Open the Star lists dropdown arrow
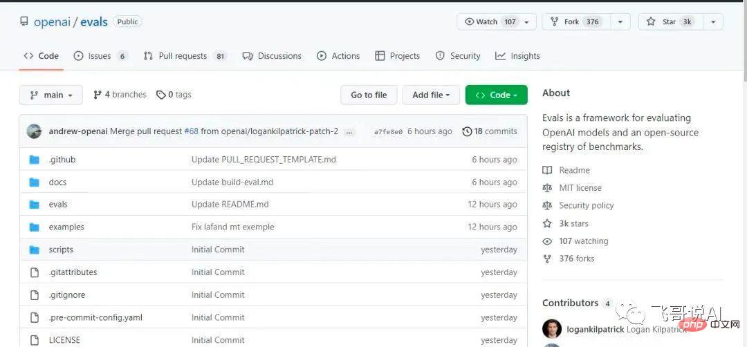 (x=712, y=22)
